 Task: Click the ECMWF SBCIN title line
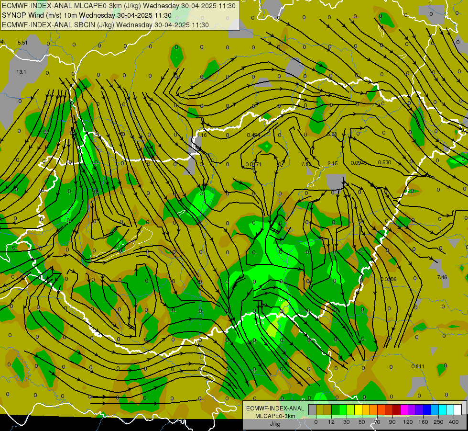[105, 25]
